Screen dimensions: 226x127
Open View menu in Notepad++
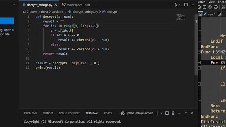[212, 2]
